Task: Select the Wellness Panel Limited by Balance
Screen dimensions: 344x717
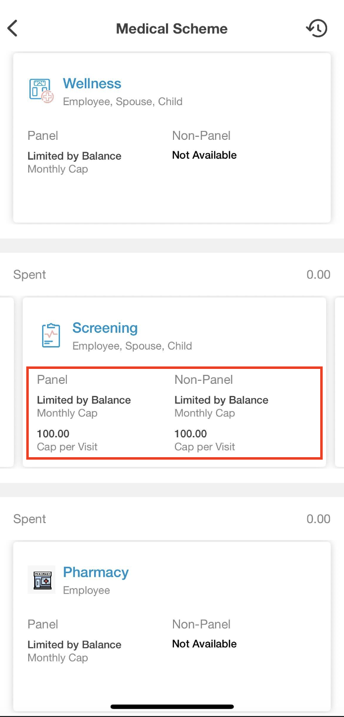Action: click(x=74, y=156)
